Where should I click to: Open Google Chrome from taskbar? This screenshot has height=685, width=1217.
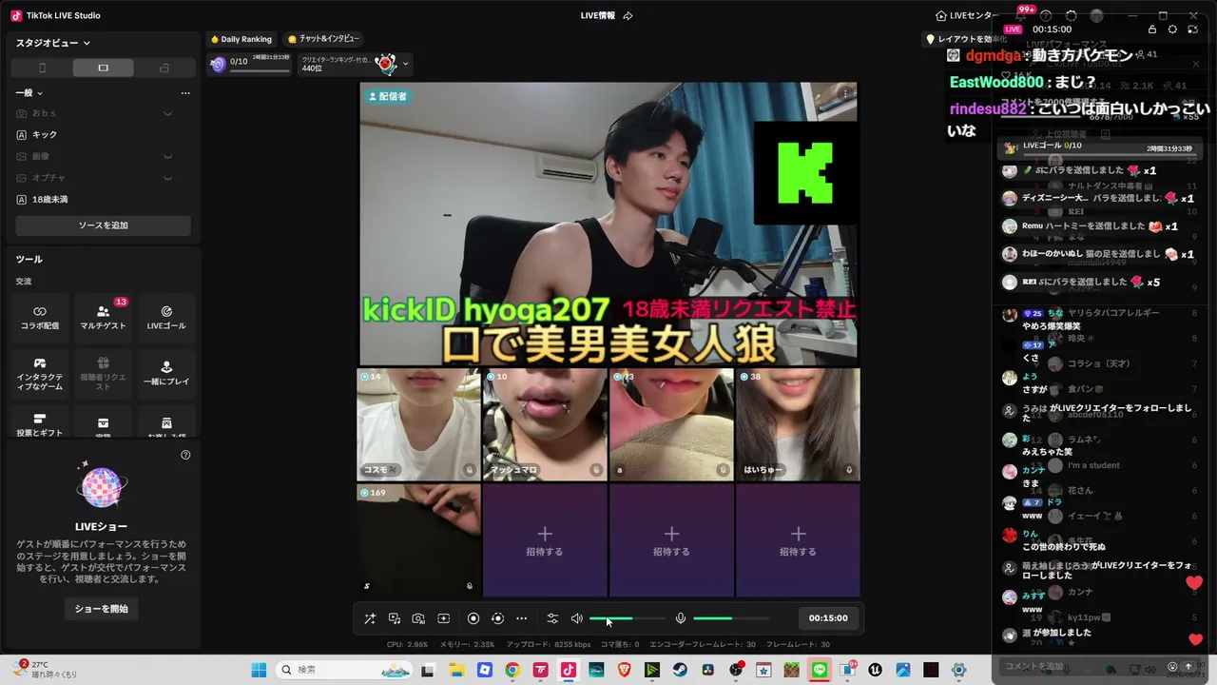(x=512, y=670)
